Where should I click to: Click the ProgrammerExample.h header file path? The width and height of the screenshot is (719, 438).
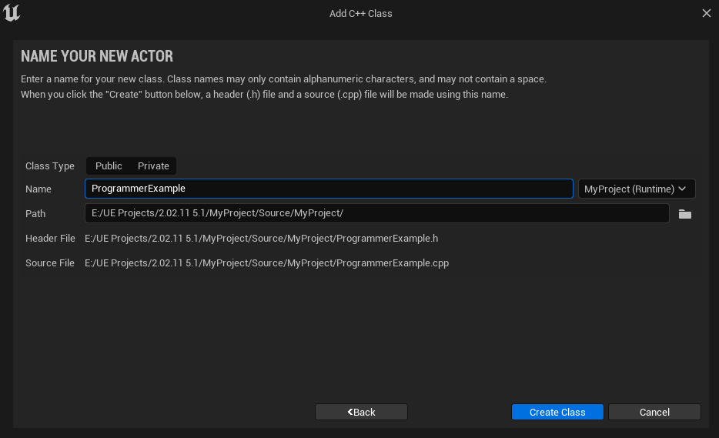click(x=261, y=238)
